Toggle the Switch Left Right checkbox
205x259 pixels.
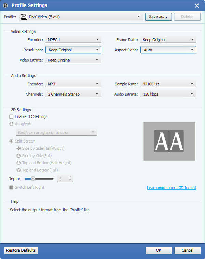click(12, 187)
